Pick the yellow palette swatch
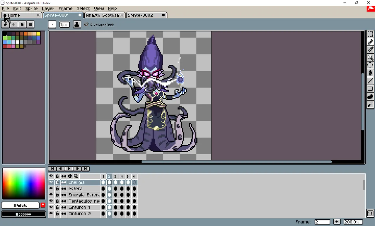Image resolution: width=375 pixels, height=226 pixels. 38,34
